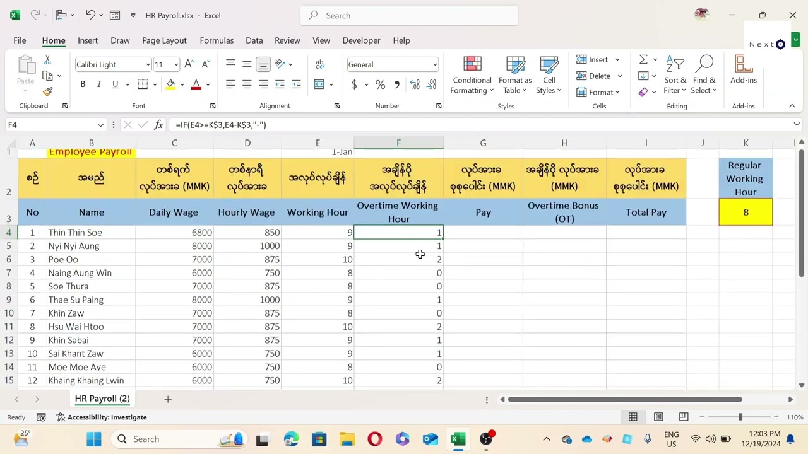Click Increase Decimal icon
The image size is (808, 454).
click(x=415, y=84)
